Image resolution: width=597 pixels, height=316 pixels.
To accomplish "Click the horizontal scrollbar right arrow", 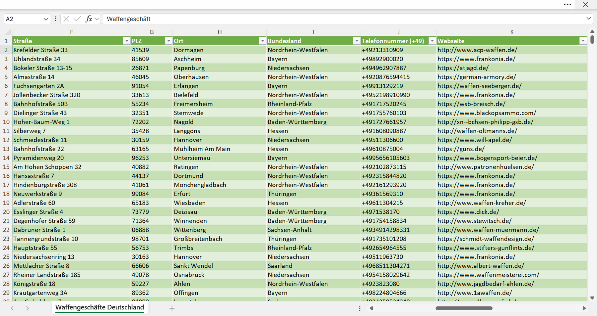I will 584,308.
